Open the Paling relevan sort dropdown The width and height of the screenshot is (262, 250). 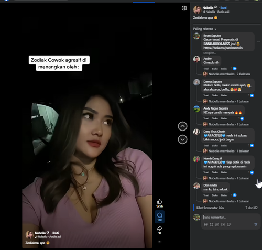205,29
